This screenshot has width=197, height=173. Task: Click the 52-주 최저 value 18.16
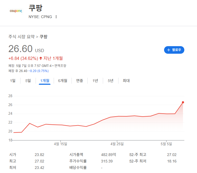[172, 161]
